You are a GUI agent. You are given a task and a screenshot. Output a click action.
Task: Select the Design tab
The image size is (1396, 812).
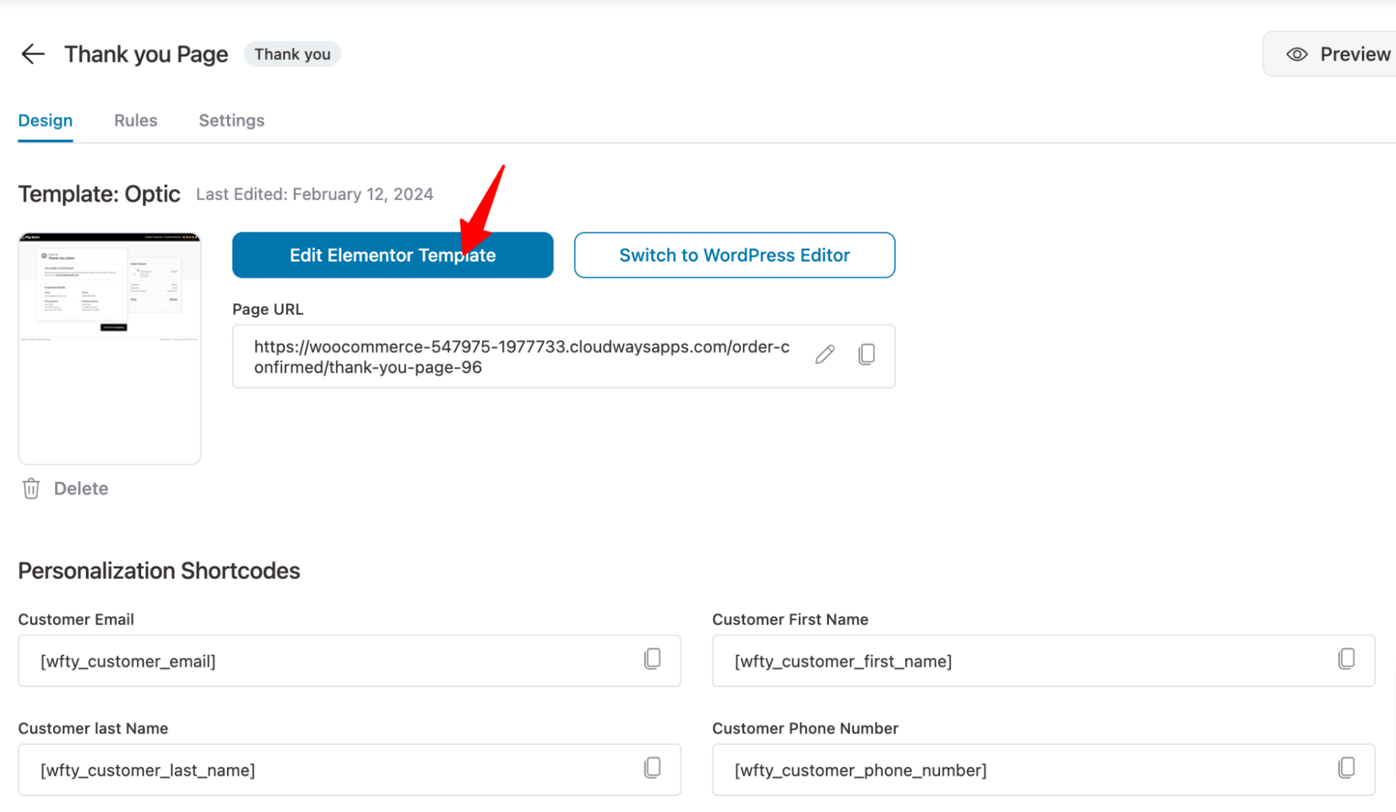click(45, 120)
